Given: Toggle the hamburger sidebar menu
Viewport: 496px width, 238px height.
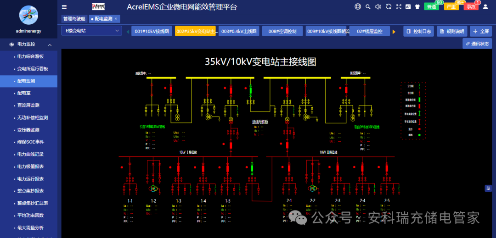Looking at the screenshot, I should click(64, 6).
